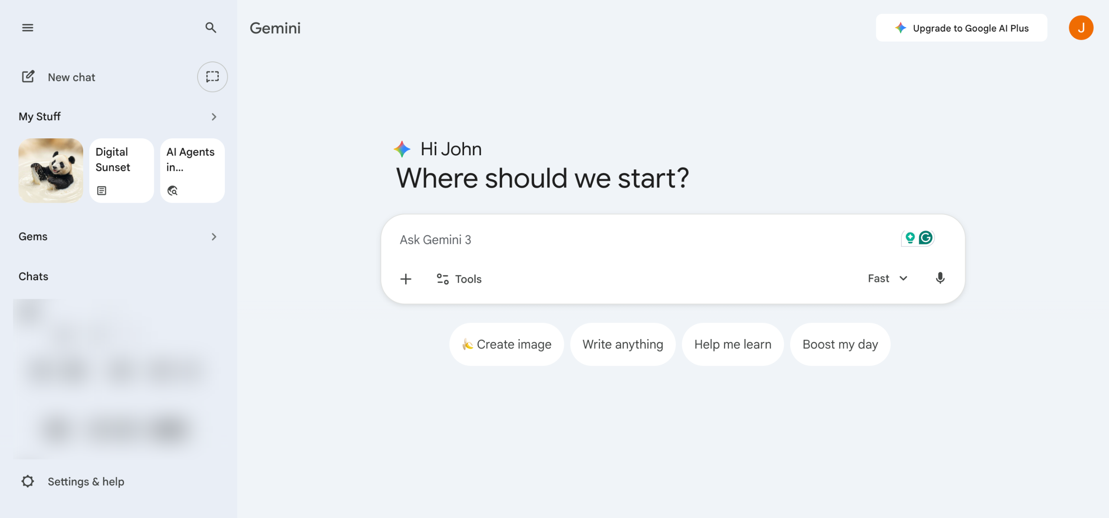The image size is (1109, 518).
Task: Click the plus icon to add files
Action: (x=406, y=279)
